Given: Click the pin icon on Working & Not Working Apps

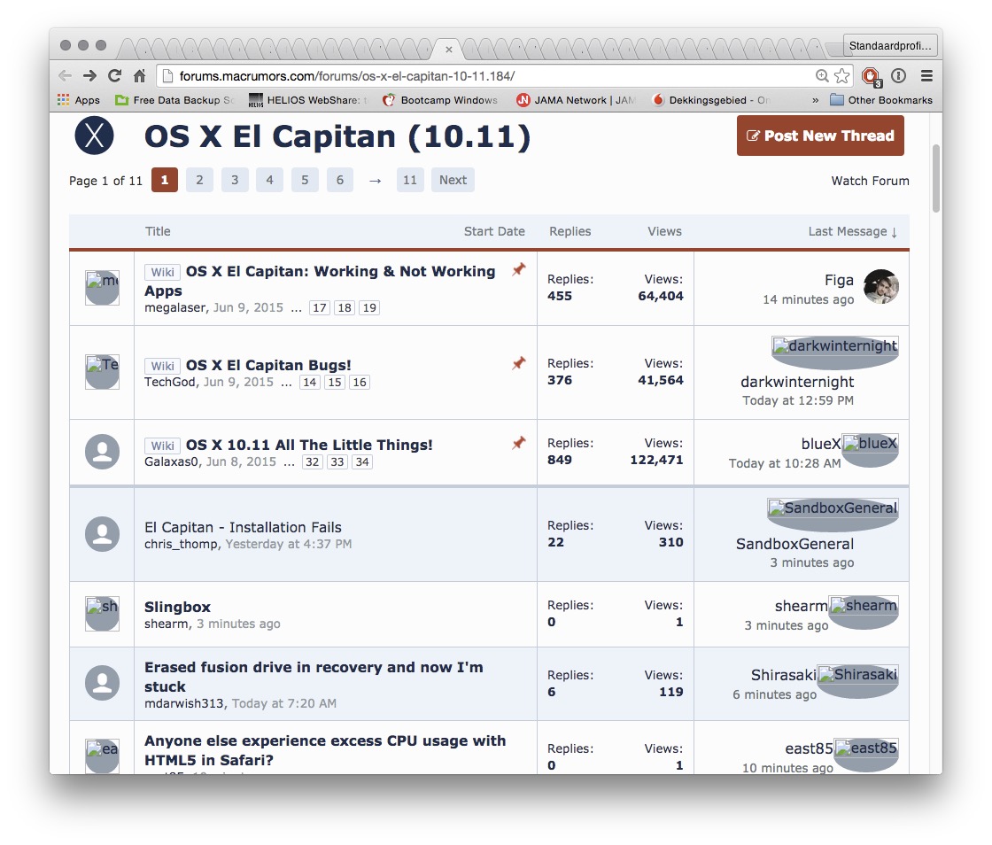Looking at the screenshot, I should (519, 269).
